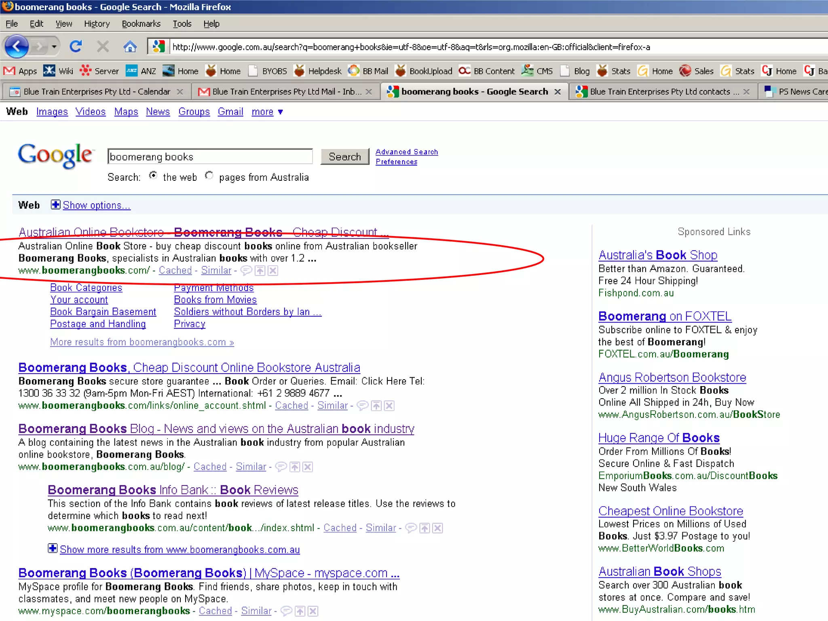The width and height of the screenshot is (828, 621).
Task: Open the Bookmarks menu
Action: click(141, 24)
